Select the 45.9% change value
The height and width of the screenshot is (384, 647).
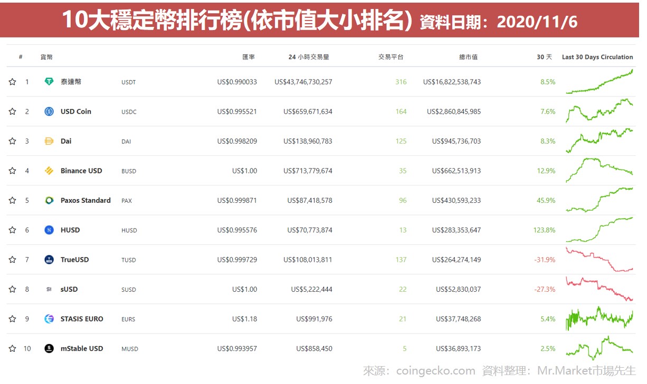547,200
